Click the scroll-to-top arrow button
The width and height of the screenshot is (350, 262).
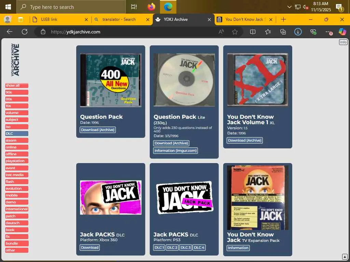click(x=345, y=257)
